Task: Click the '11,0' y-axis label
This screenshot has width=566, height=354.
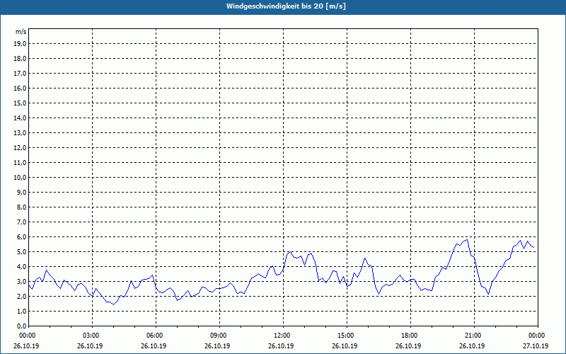Action: [20, 163]
